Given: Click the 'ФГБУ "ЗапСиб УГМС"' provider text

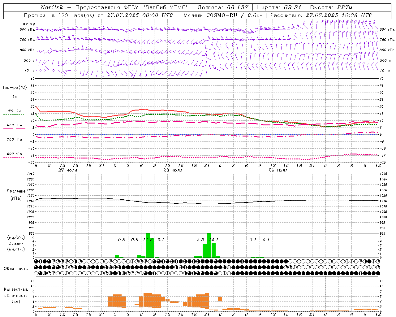Looking at the screenshot, I should point(156,7).
